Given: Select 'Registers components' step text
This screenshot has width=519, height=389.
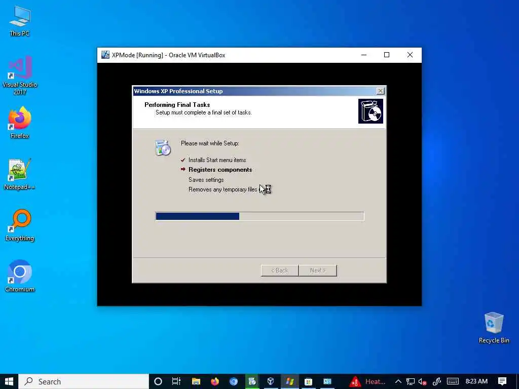Looking at the screenshot, I should click(220, 170).
